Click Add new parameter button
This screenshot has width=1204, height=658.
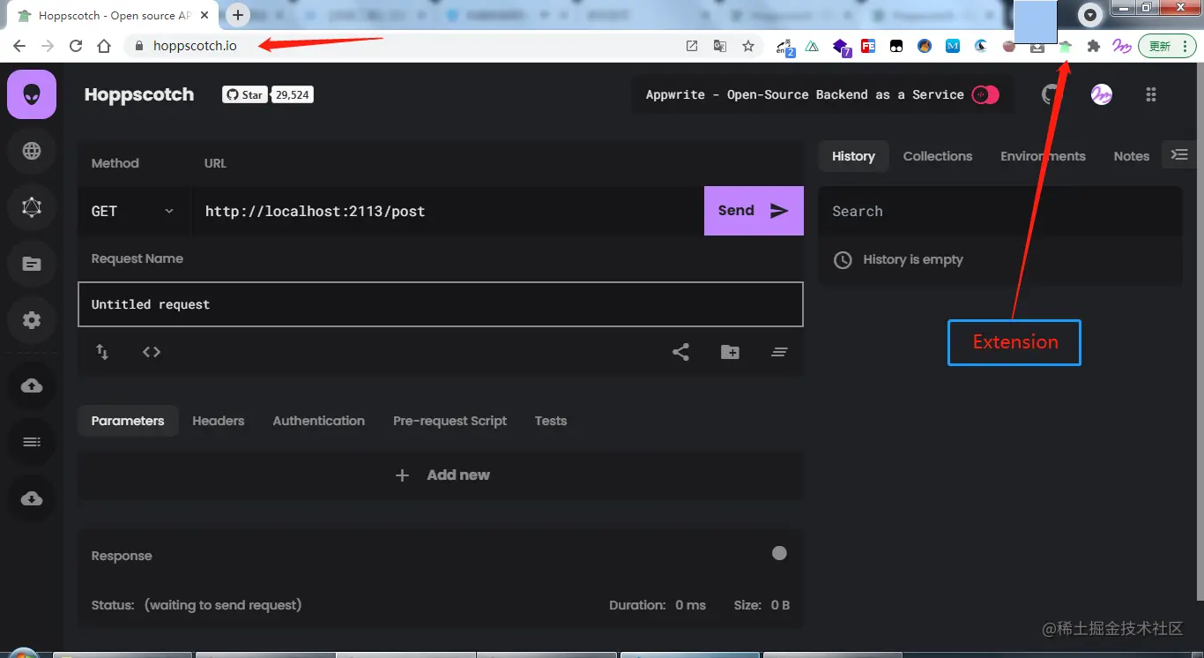coord(442,475)
